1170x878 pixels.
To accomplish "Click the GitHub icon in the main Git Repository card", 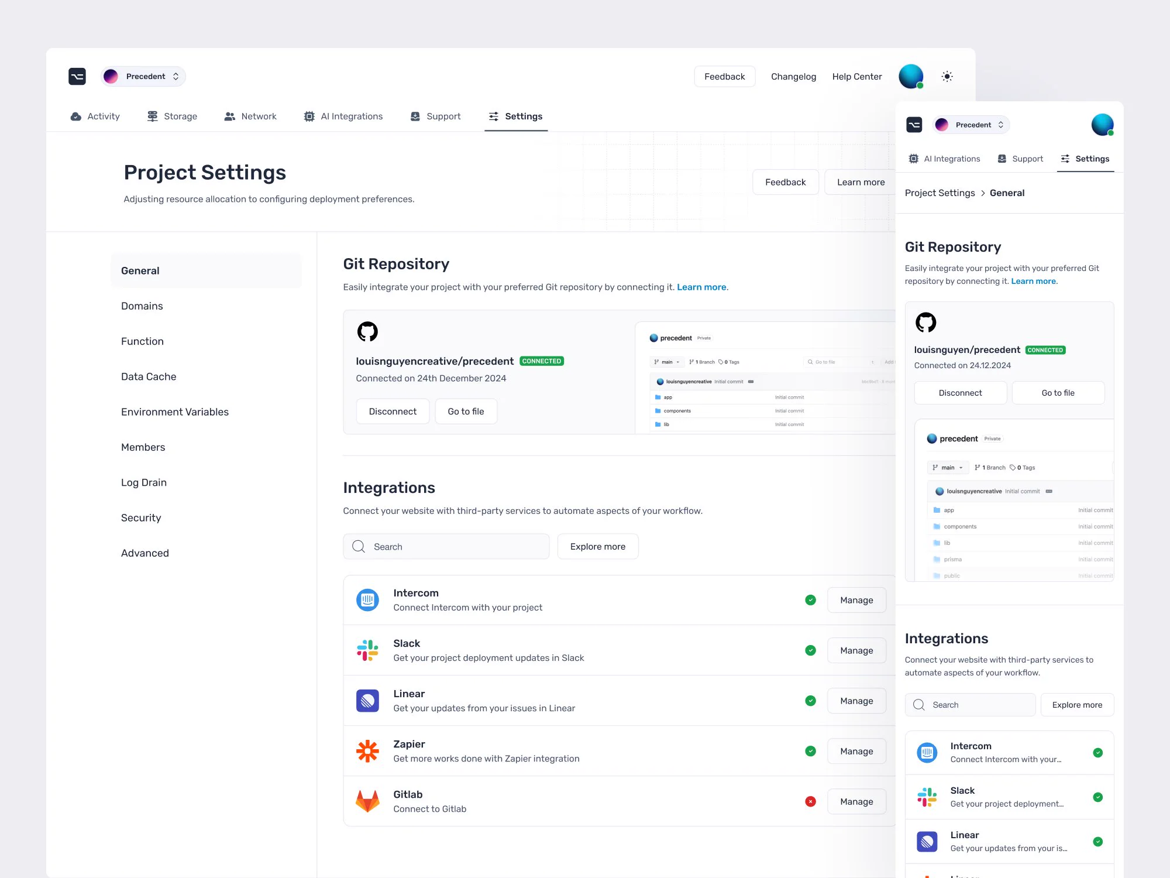I will coord(367,332).
